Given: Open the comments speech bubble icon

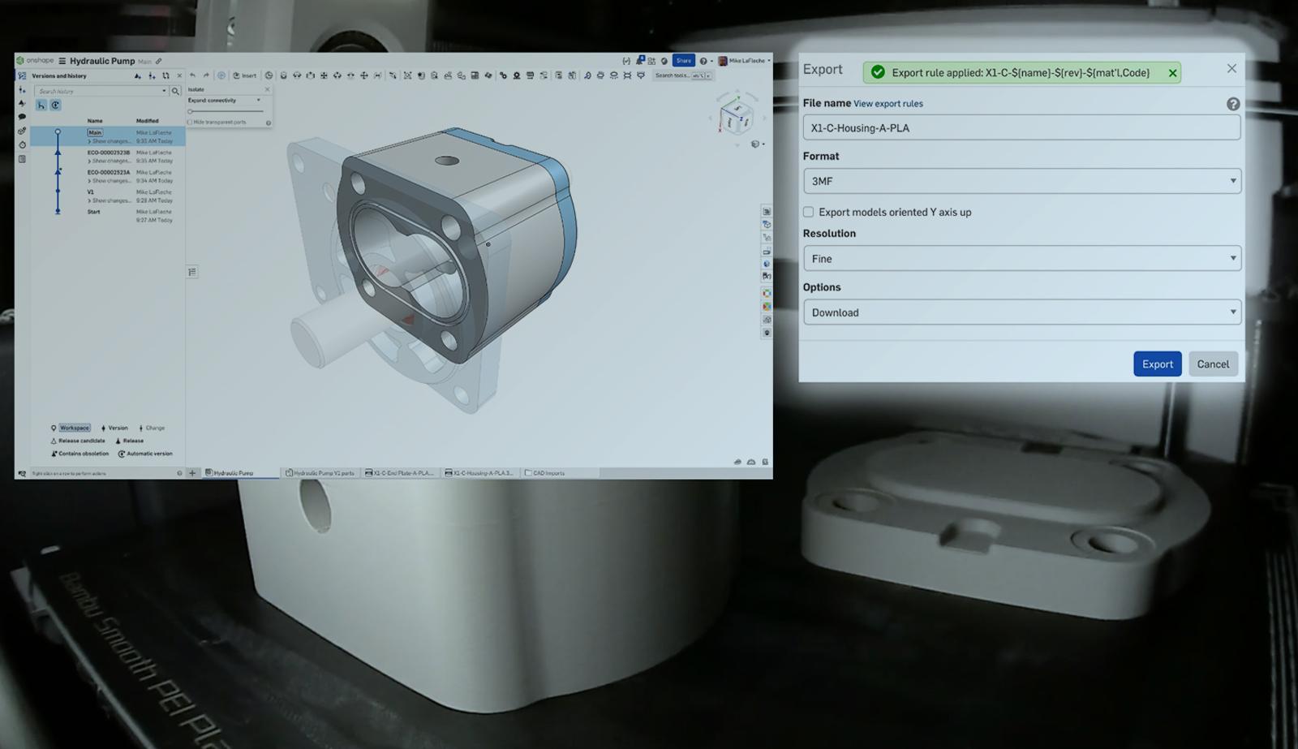Looking at the screenshot, I should click(x=22, y=117).
